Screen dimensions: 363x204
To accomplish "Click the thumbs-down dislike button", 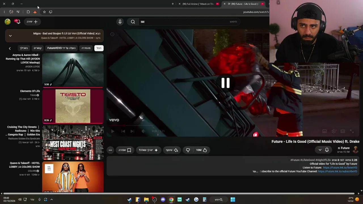I will tap(188, 150).
